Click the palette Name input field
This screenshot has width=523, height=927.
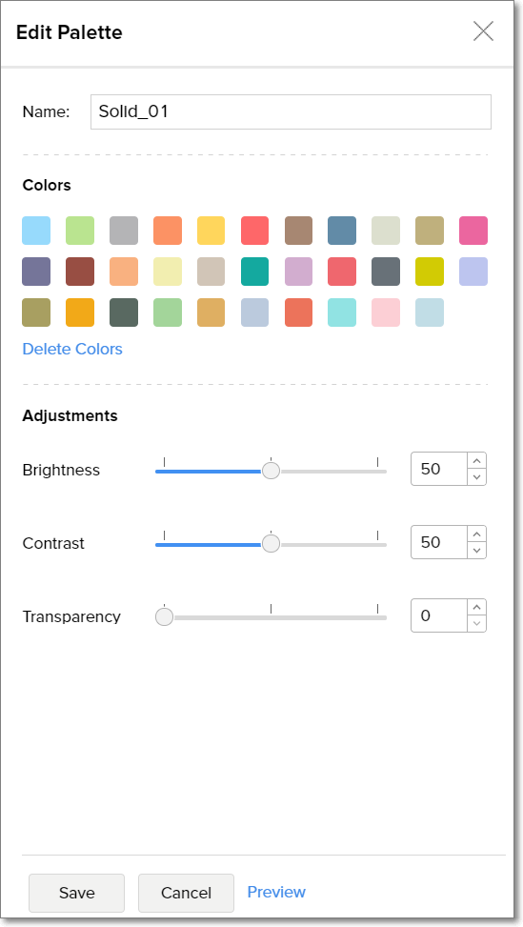291,111
